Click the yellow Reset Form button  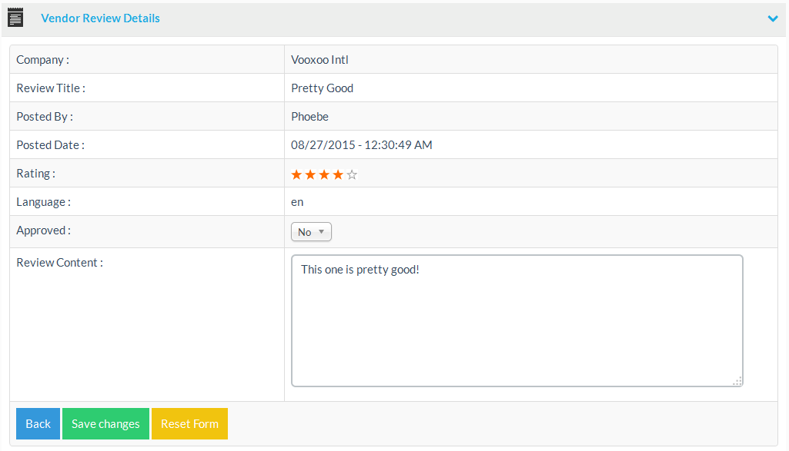tap(189, 424)
